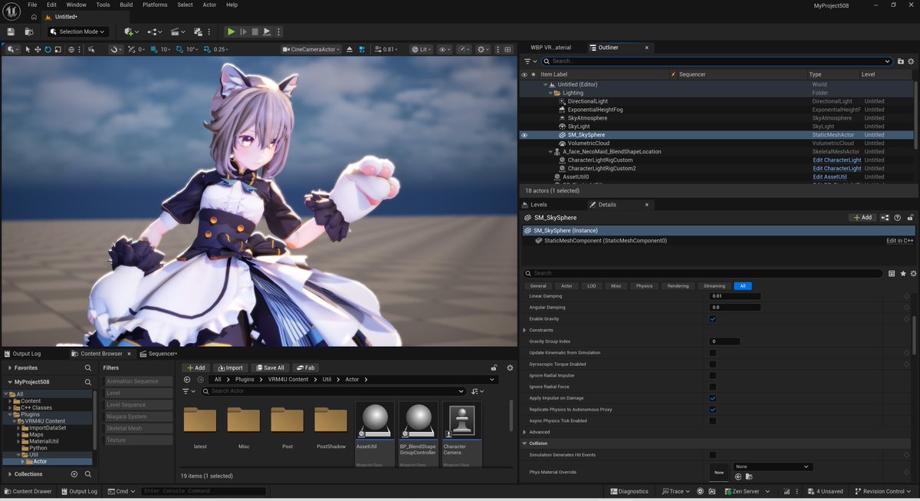Image resolution: width=920 pixels, height=501 pixels.
Task: Save the current level via floppy icon
Action: pos(11,31)
